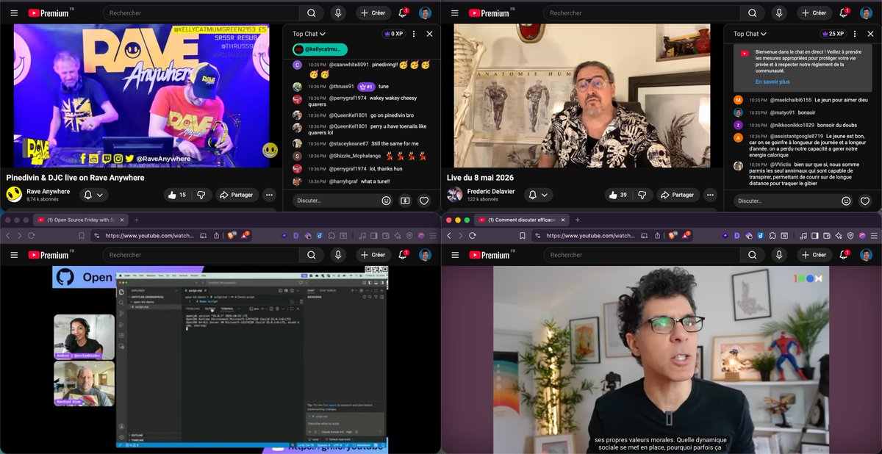Open browser hamburger menu in Open Source Friday window
The height and width of the screenshot is (454, 882).
tap(432, 236)
